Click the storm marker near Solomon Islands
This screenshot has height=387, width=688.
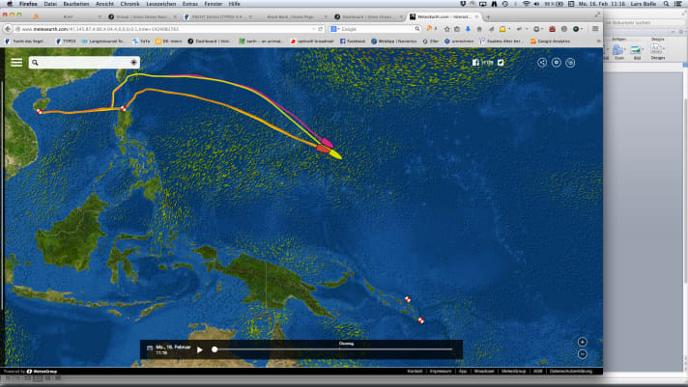pyautogui.click(x=408, y=299)
